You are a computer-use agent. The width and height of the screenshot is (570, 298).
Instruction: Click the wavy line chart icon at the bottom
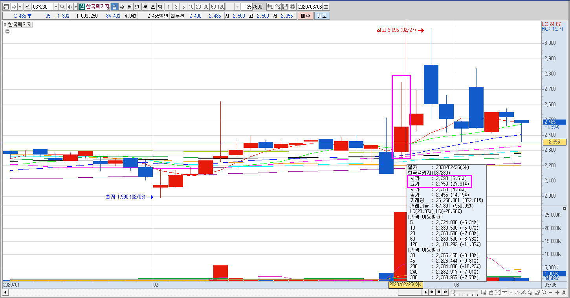pos(510,292)
